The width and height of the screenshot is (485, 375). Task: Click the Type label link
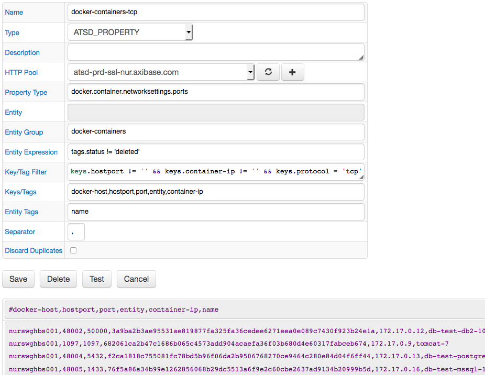pyautogui.click(x=12, y=32)
